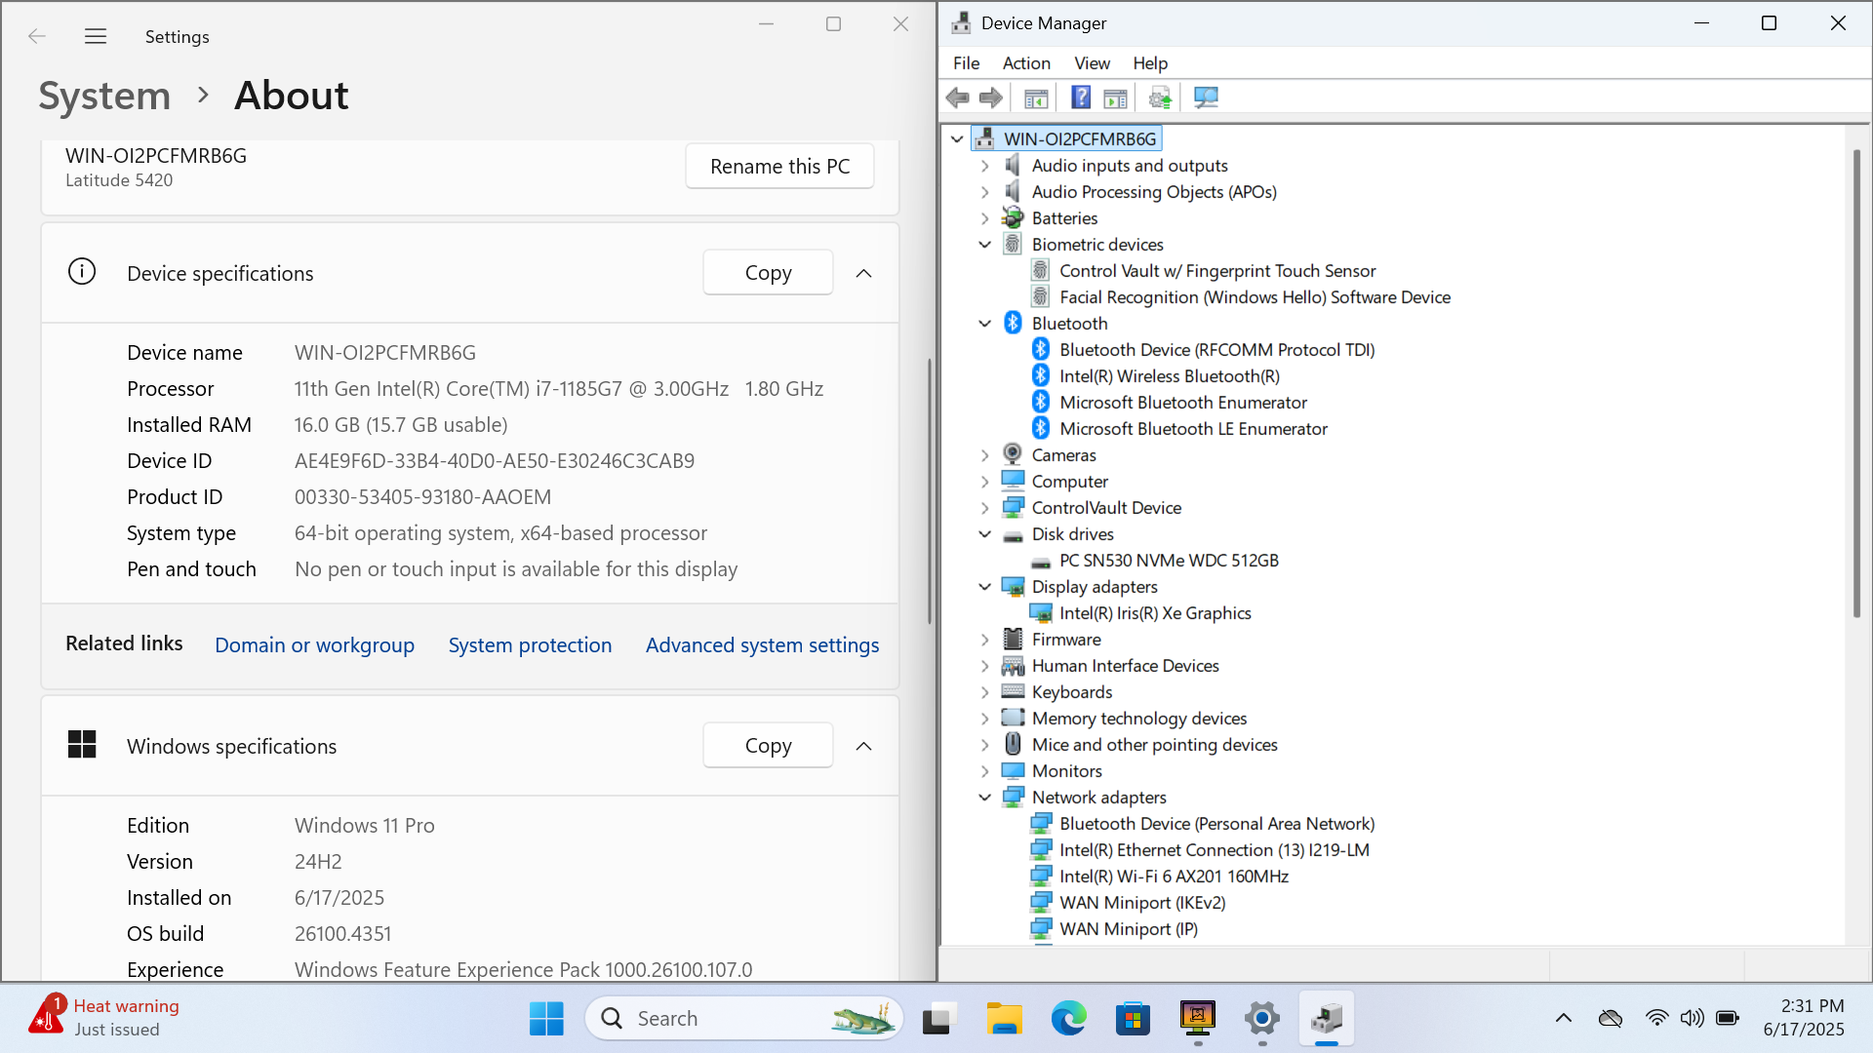Open Windows Start button on taskbar
Screen dimensions: 1873x1053
click(x=546, y=1019)
